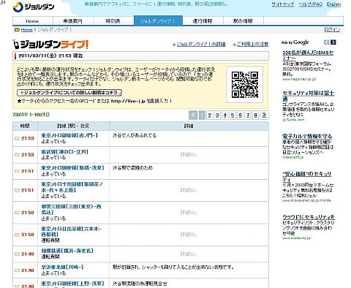
Task: Click Google ads previous arrow
Action: click(x=326, y=42)
